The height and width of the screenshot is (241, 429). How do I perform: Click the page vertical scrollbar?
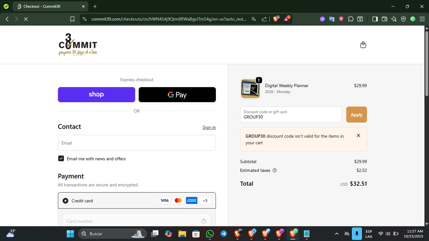(x=427, y=64)
